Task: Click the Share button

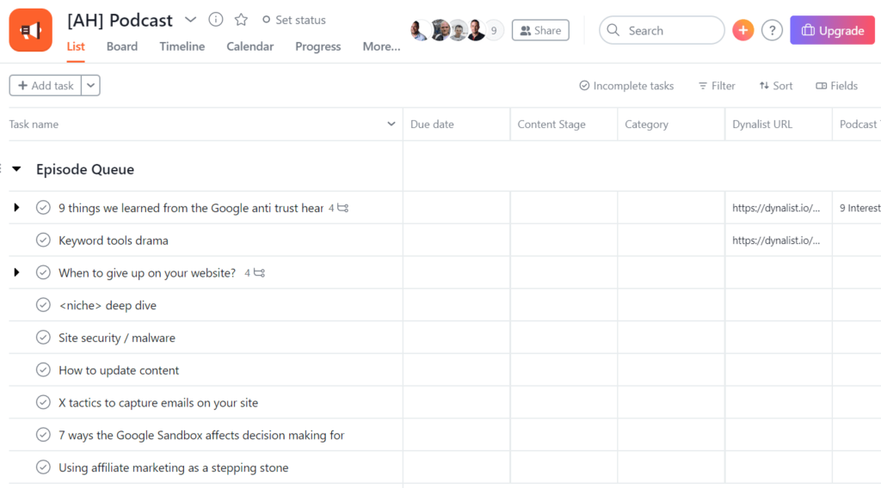Action: [x=540, y=30]
